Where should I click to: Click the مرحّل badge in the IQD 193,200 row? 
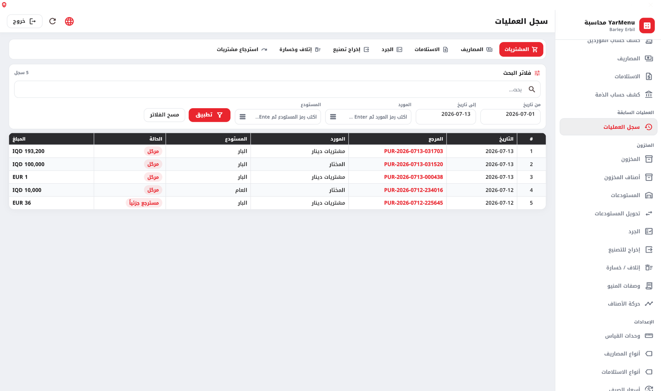[153, 152]
